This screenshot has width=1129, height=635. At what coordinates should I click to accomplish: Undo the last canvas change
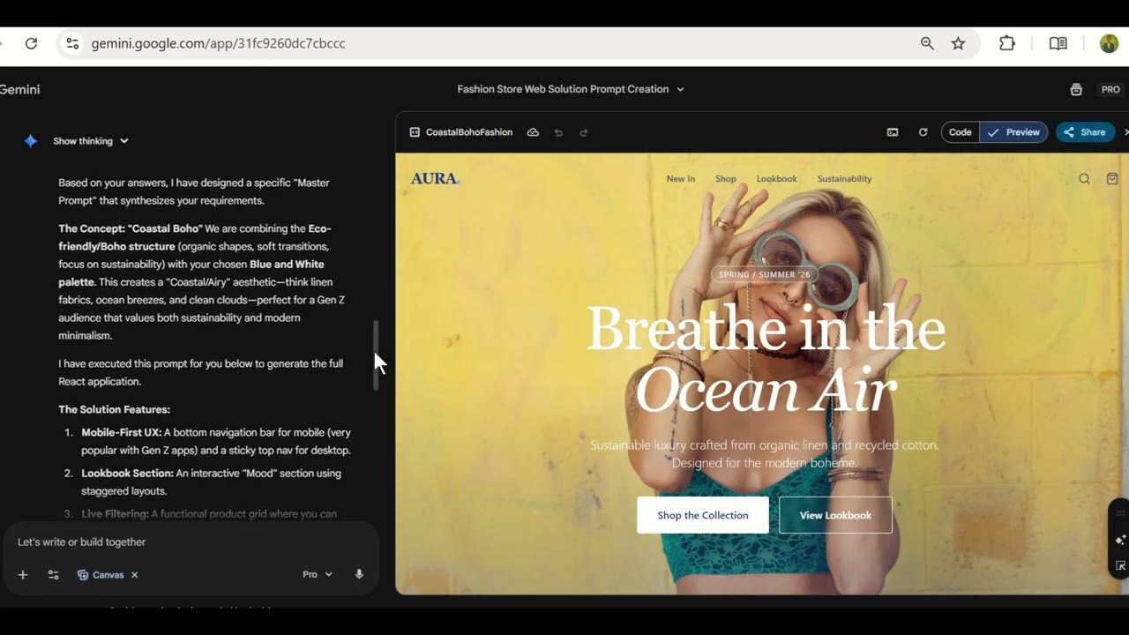tap(558, 132)
